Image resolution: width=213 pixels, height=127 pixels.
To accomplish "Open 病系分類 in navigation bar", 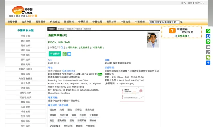I will coord(27,22).
